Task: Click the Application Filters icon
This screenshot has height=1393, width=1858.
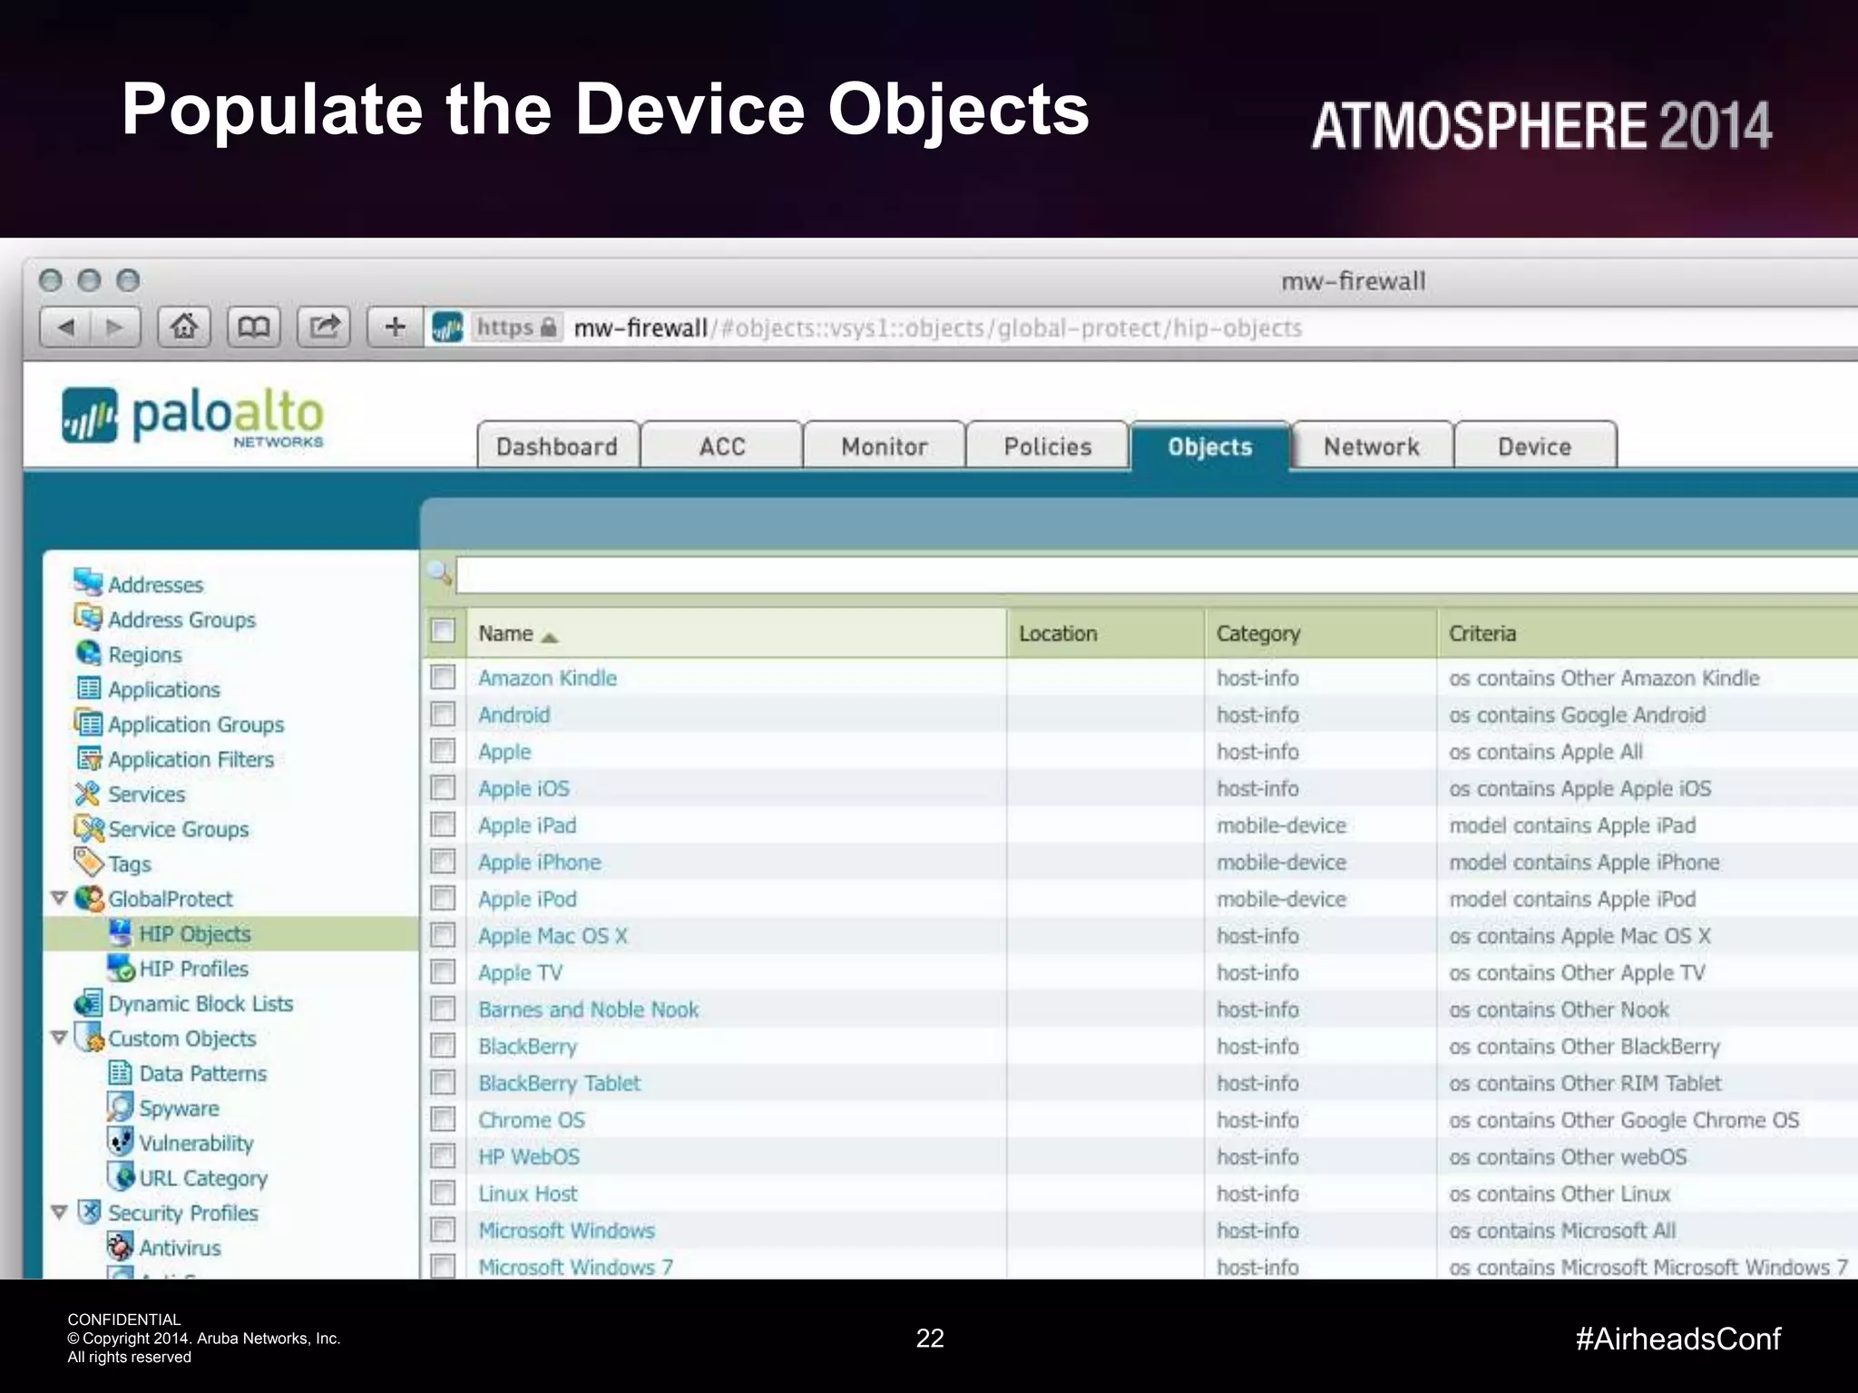Action: point(88,758)
